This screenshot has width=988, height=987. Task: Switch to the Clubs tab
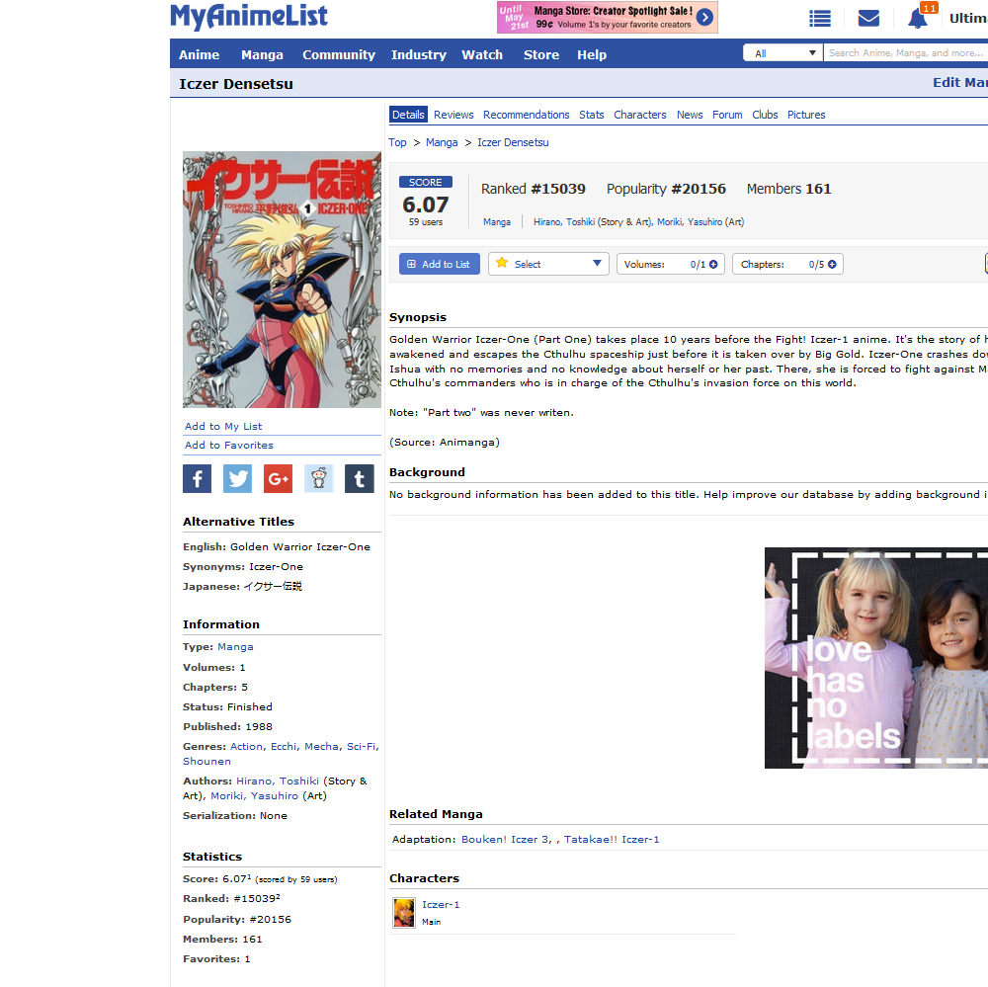click(x=765, y=115)
